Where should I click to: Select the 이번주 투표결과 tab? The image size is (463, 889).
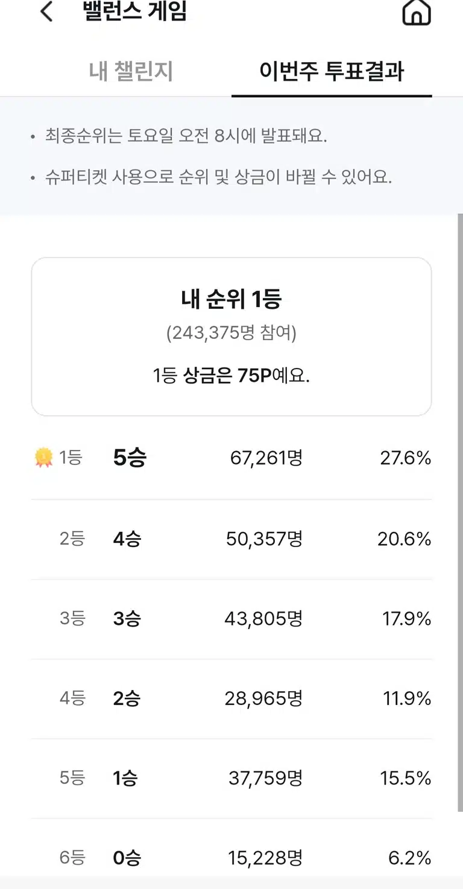click(332, 71)
